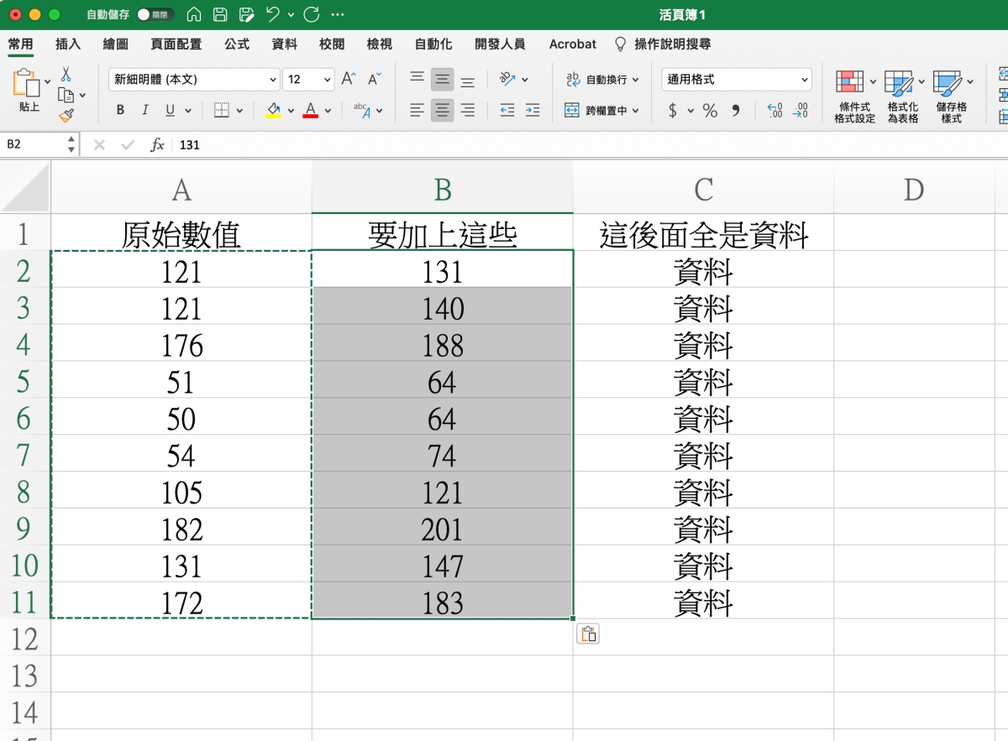The width and height of the screenshot is (1008, 741).
Task: Apply Percent style format
Action: (x=710, y=110)
